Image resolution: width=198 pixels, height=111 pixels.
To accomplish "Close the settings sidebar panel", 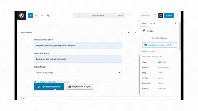I will pos(176,23).
